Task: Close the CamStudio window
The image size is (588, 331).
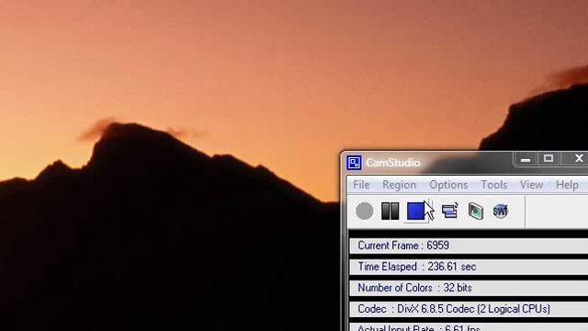Action: (x=578, y=159)
